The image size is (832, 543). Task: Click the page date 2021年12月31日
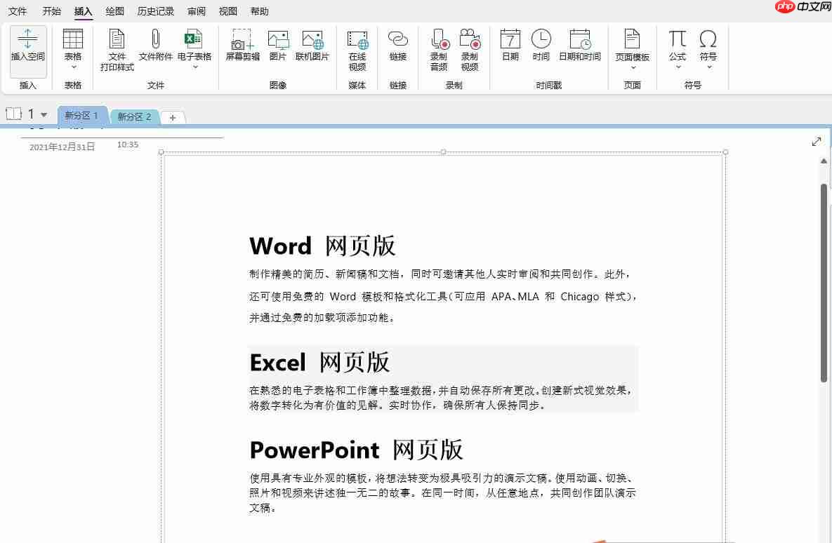[x=62, y=147]
